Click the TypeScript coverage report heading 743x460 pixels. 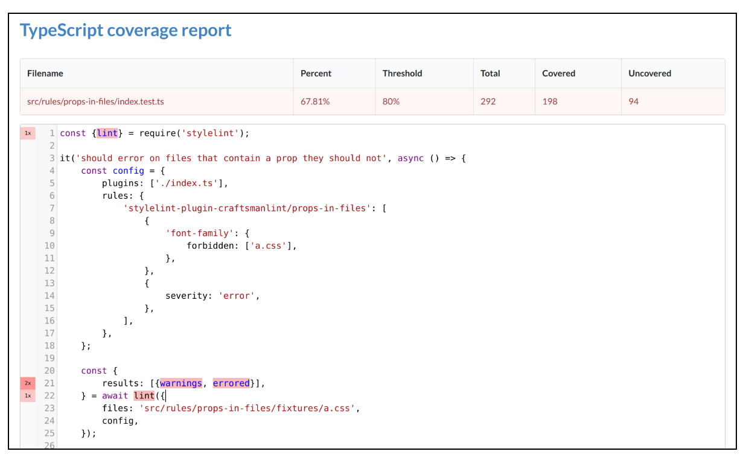point(126,30)
